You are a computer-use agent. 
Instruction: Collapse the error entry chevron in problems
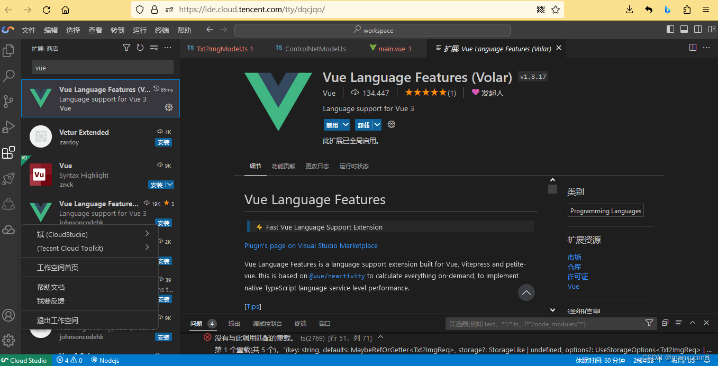(380, 337)
